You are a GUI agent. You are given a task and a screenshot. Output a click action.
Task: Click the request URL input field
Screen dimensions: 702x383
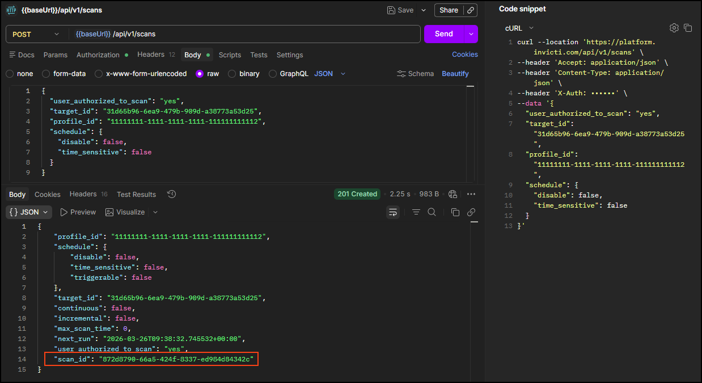pyautogui.click(x=244, y=34)
